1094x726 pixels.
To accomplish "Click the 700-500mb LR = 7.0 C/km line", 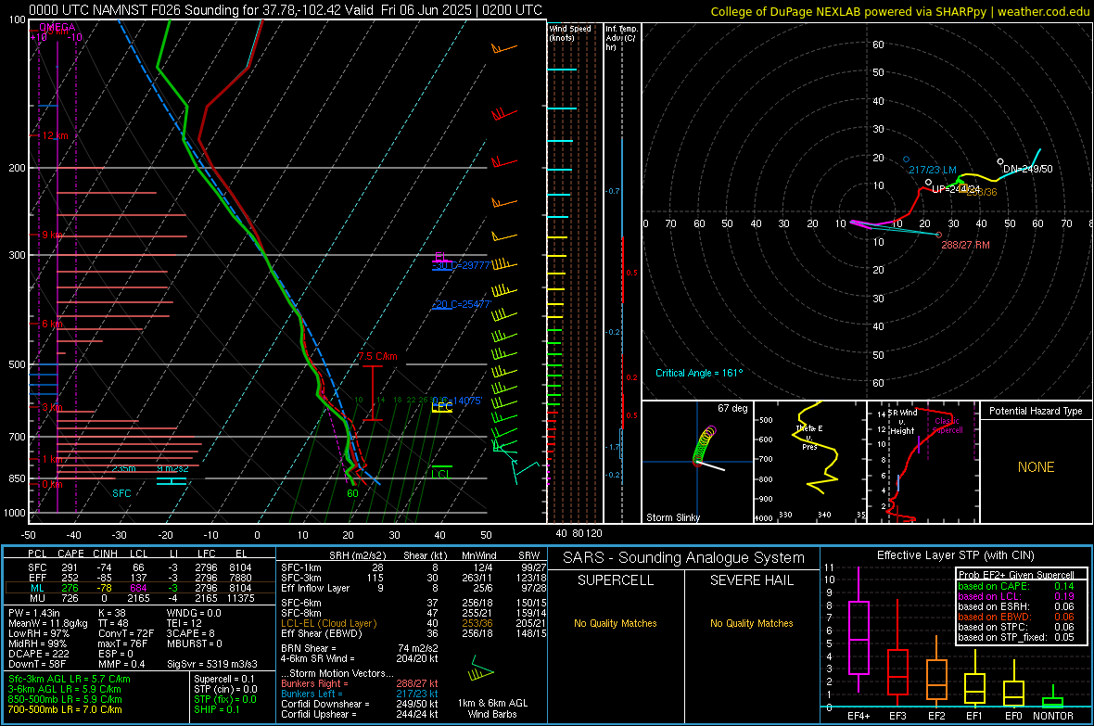I will [65, 709].
